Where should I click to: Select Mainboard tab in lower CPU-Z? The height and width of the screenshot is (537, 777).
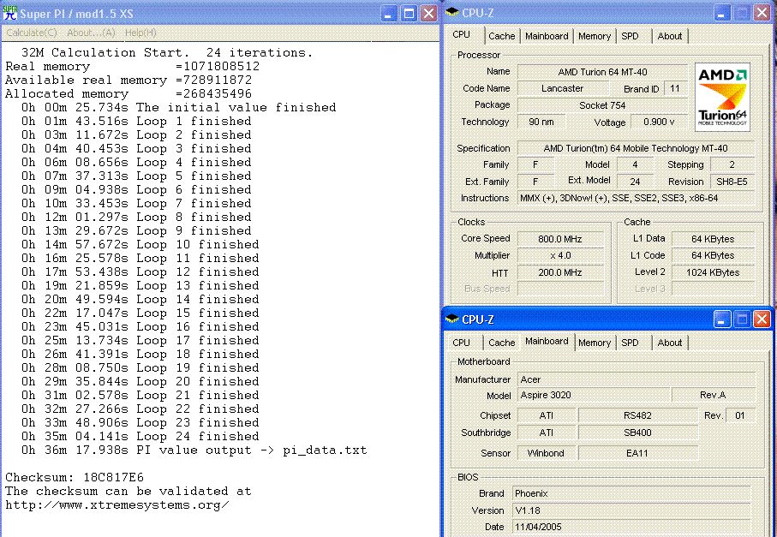547,341
